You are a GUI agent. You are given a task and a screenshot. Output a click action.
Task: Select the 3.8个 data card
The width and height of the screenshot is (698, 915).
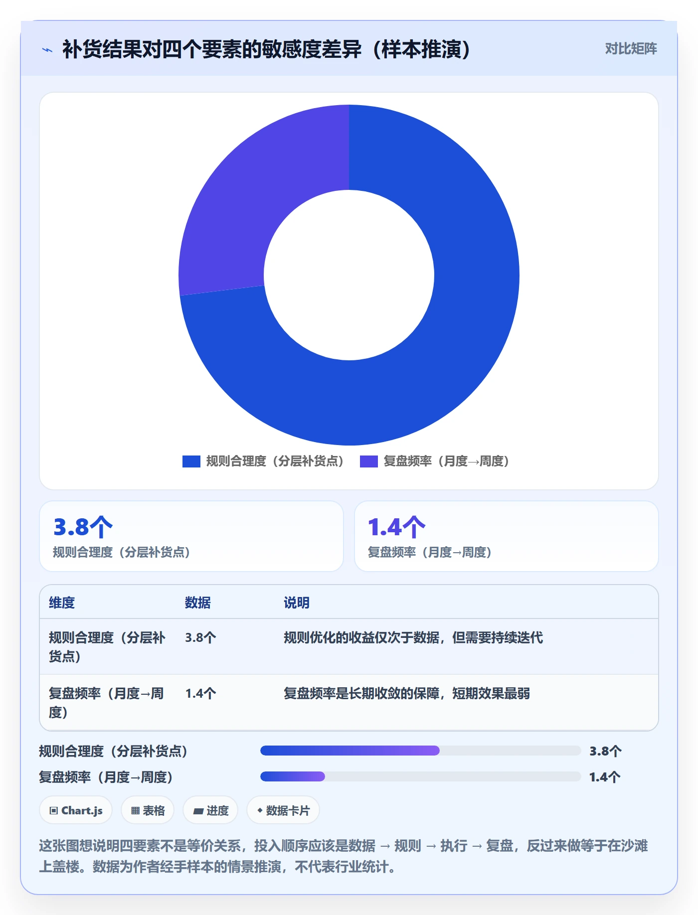point(191,536)
